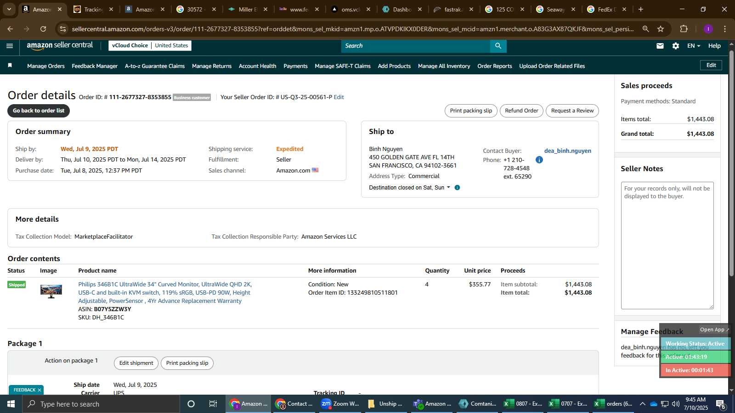Open Manage Orders menu

(46, 66)
